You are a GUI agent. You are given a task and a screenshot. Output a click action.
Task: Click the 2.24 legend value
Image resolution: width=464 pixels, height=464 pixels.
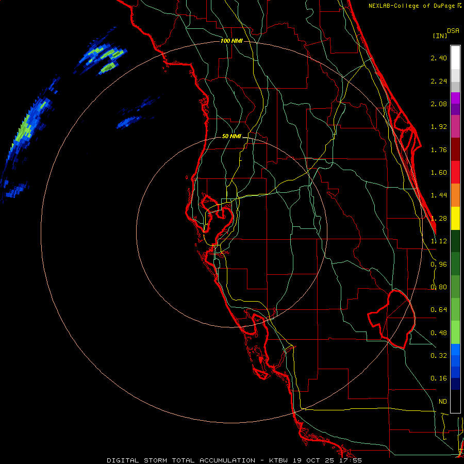439,81
